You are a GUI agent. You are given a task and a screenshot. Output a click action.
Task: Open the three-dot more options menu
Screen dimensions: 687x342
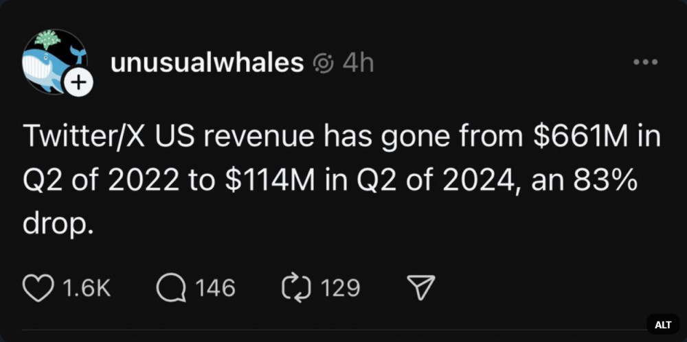645,62
